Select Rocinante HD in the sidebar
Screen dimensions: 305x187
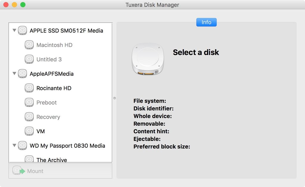[x=54, y=88]
